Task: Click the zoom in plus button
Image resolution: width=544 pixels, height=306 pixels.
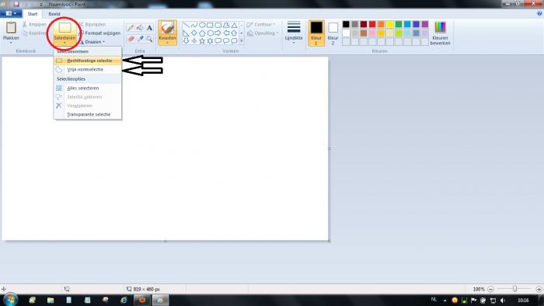Action: 539,289
